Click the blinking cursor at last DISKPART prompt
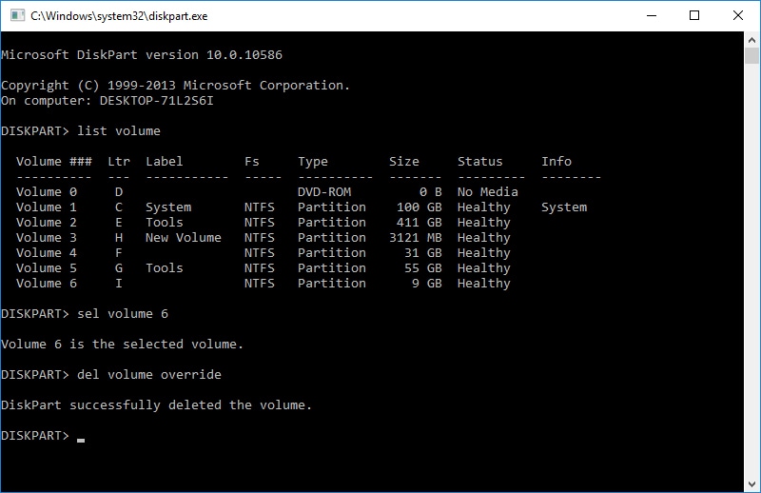 click(82, 439)
